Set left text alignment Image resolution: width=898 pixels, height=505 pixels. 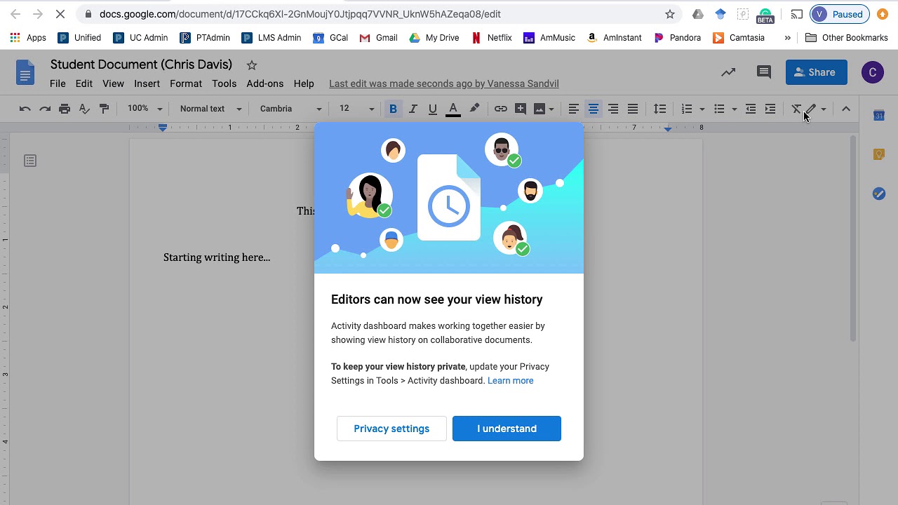(573, 109)
